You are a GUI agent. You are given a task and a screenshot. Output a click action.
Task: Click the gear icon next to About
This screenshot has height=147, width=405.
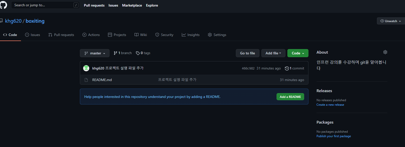pos(385,52)
